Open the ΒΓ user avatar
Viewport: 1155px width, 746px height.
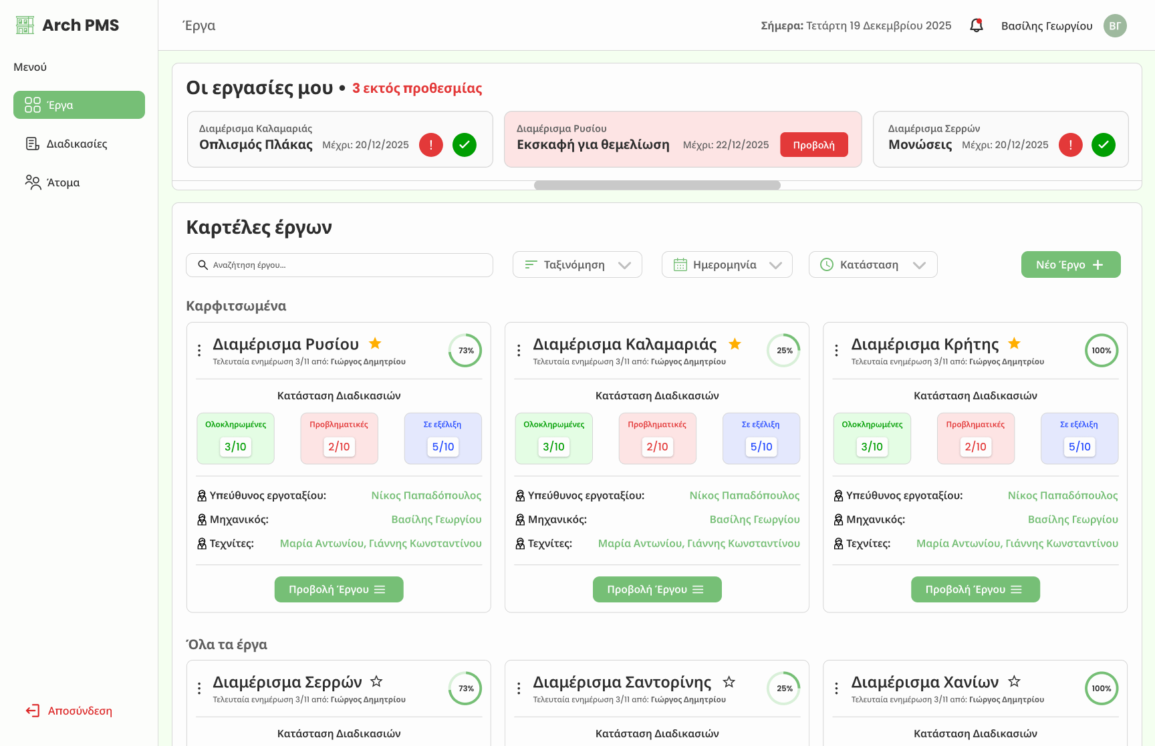(x=1114, y=26)
